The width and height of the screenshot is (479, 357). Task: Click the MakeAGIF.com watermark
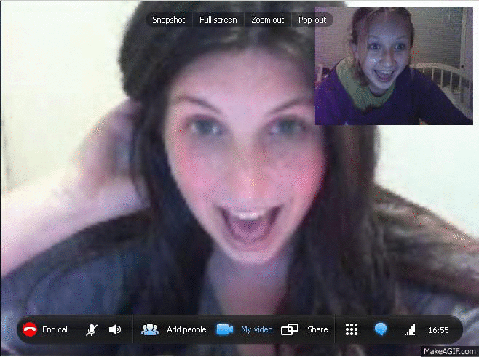pyautogui.click(x=449, y=350)
